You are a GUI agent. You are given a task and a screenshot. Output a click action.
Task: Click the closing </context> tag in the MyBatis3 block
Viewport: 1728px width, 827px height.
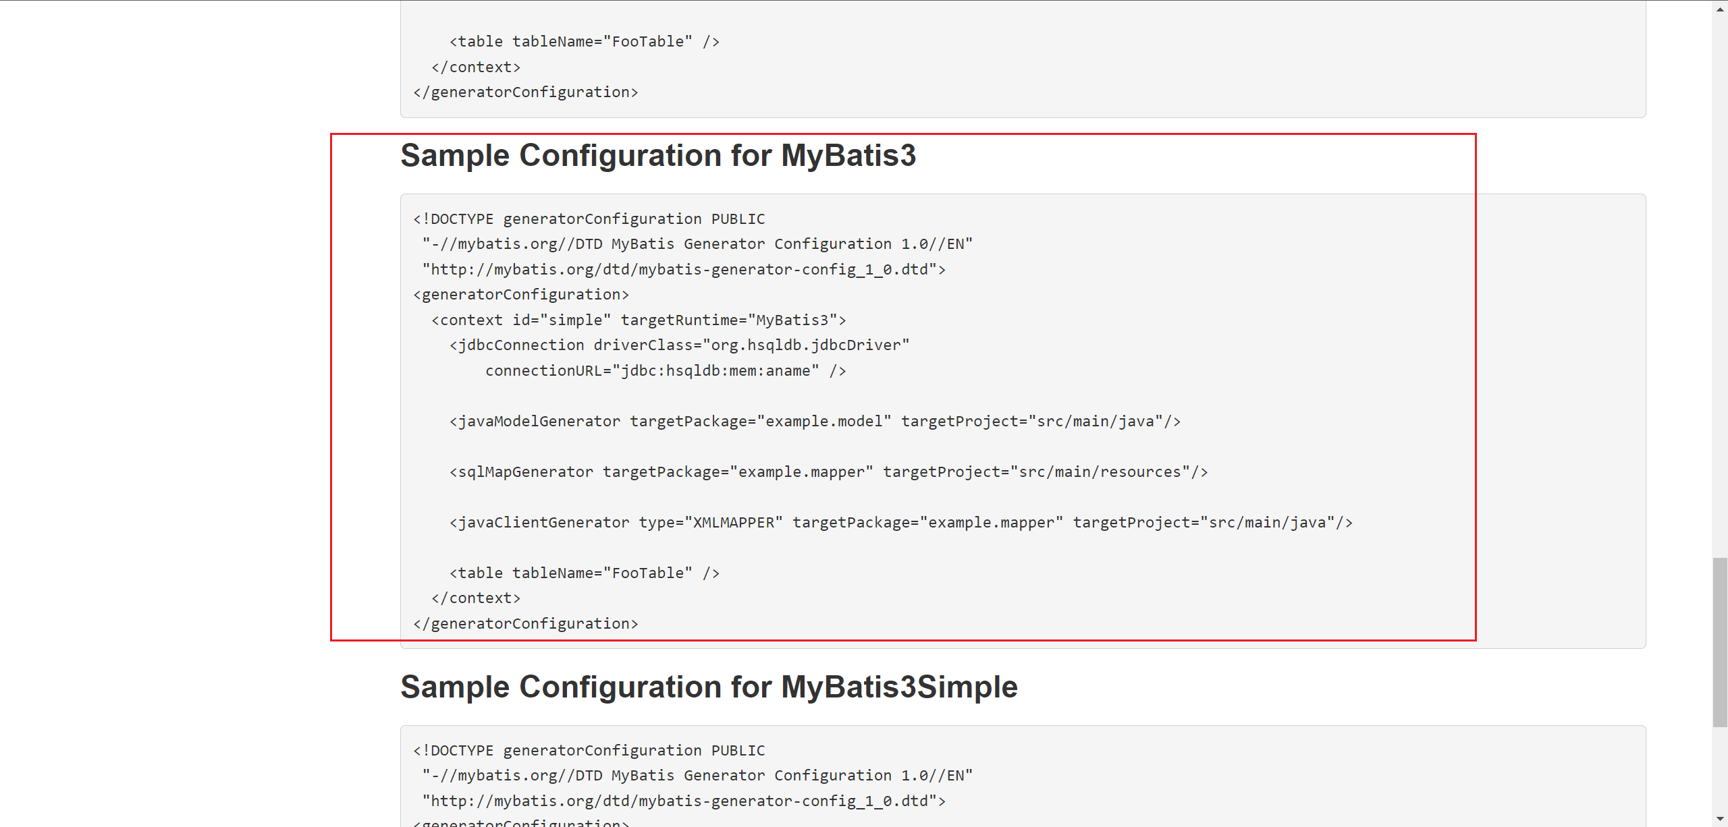[476, 598]
